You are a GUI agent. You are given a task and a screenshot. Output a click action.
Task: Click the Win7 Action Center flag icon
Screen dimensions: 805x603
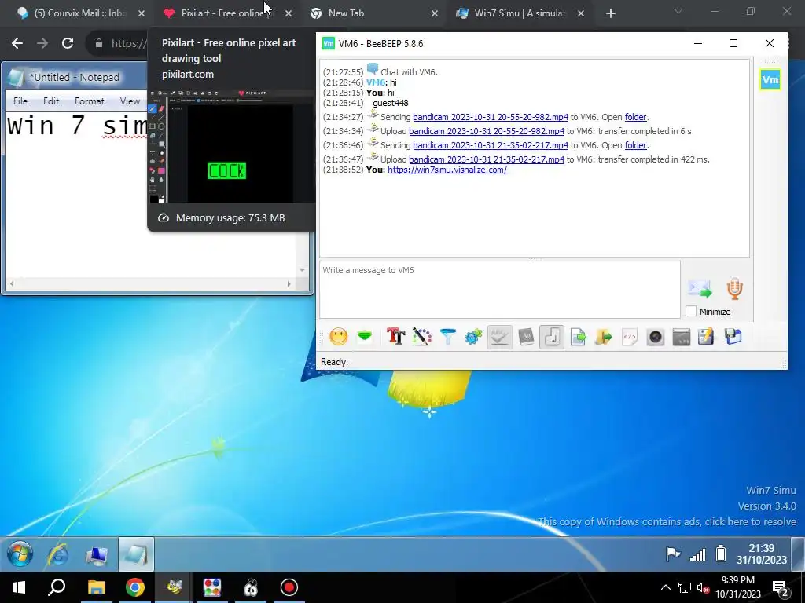(x=673, y=554)
